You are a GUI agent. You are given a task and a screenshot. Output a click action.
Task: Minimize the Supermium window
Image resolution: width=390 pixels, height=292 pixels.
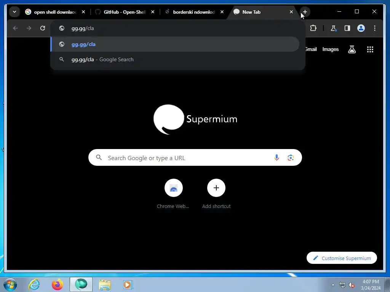(339, 12)
